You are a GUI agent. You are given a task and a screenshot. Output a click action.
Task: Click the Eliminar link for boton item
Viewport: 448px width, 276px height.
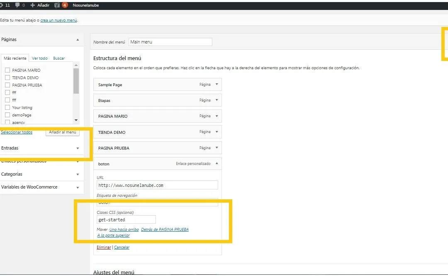coord(104,247)
